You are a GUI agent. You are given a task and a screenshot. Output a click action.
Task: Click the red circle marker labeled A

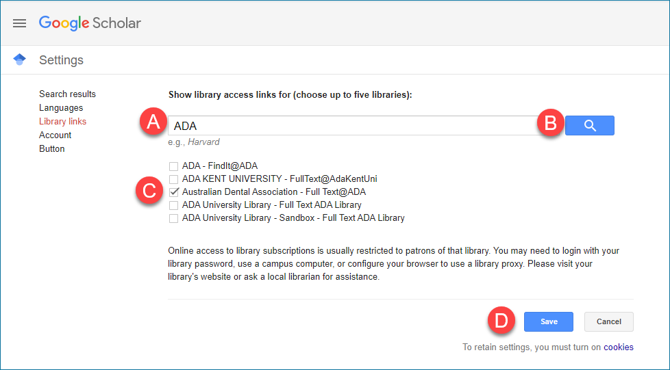pos(153,123)
